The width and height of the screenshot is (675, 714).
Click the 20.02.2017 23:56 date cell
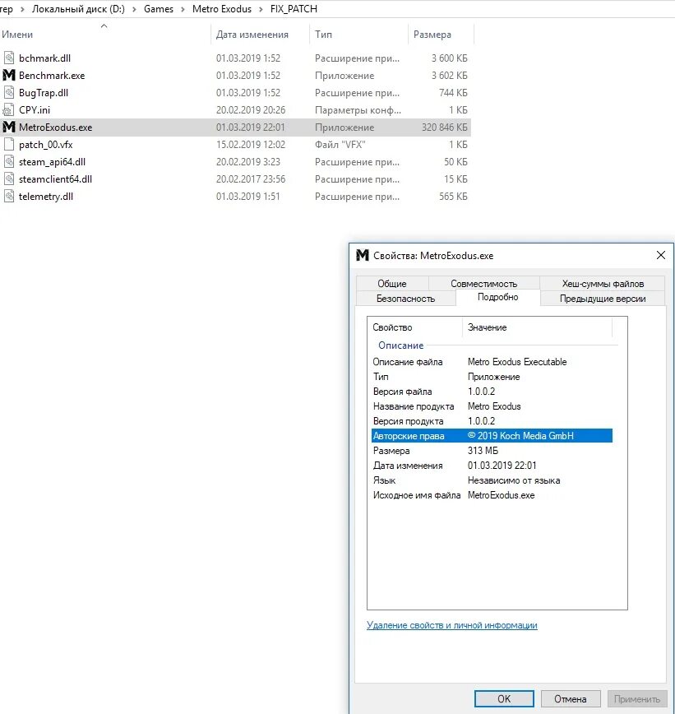251,179
